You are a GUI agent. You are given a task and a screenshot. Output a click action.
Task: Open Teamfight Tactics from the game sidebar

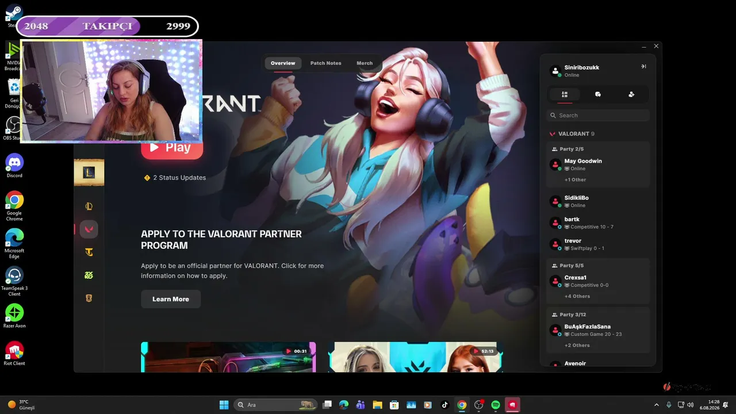tap(89, 252)
